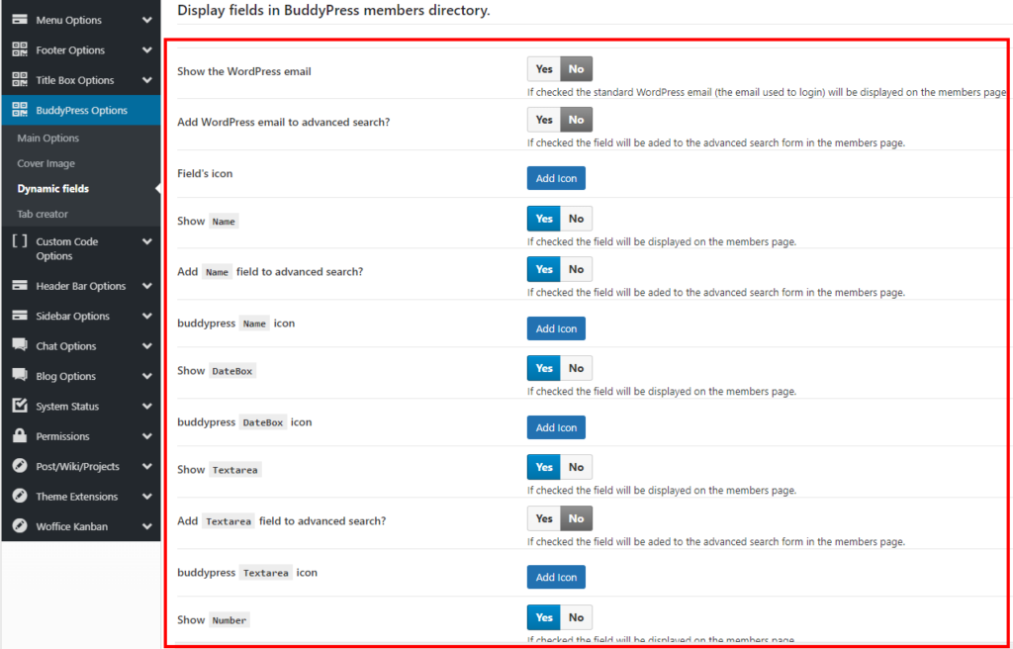The height and width of the screenshot is (649, 1013).
Task: Enable Add Textarea field to advanced search
Action: [x=544, y=518]
